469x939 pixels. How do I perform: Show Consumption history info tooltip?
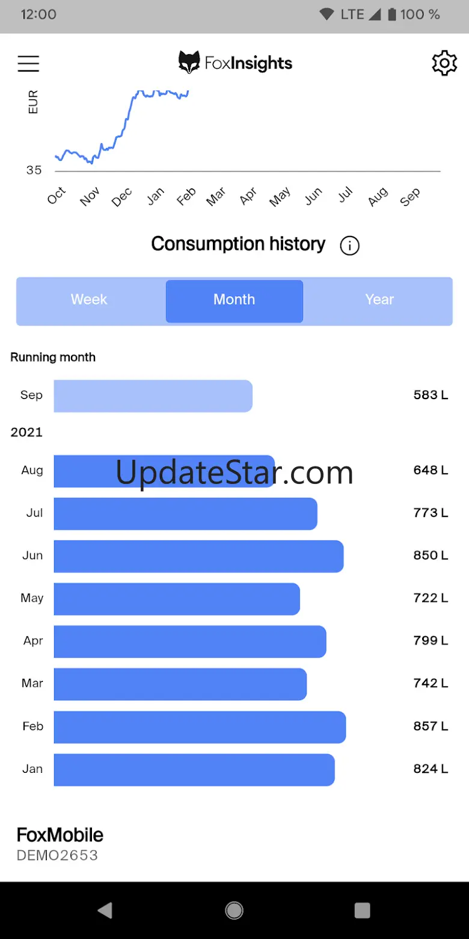349,246
